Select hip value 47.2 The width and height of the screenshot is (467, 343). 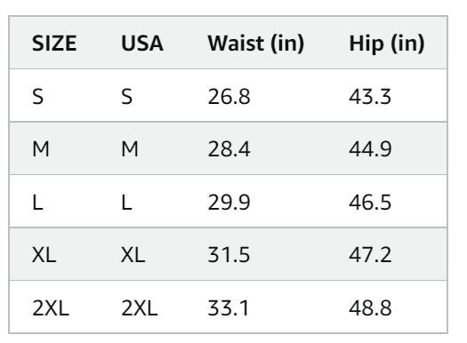pos(370,255)
